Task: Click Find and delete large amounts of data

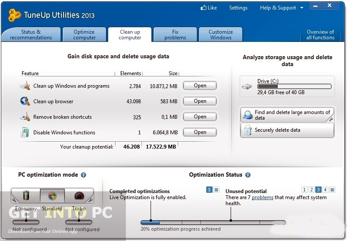Action: (287, 114)
